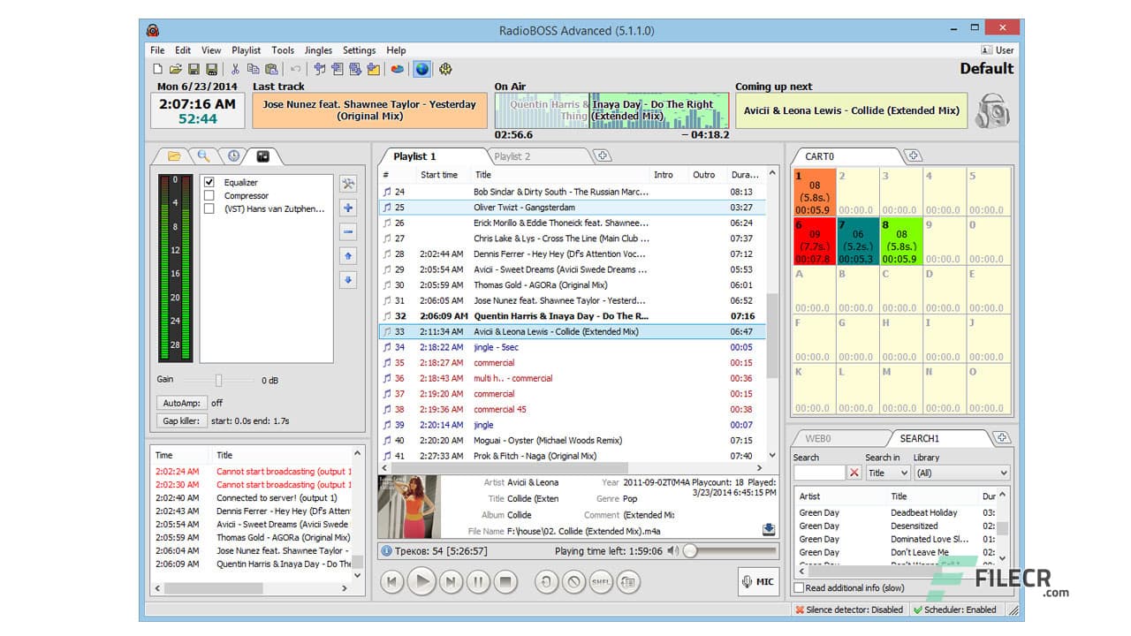Viewport: 1131px width, 636px height.
Task: Click the Save playlist icon
Action: click(x=193, y=68)
